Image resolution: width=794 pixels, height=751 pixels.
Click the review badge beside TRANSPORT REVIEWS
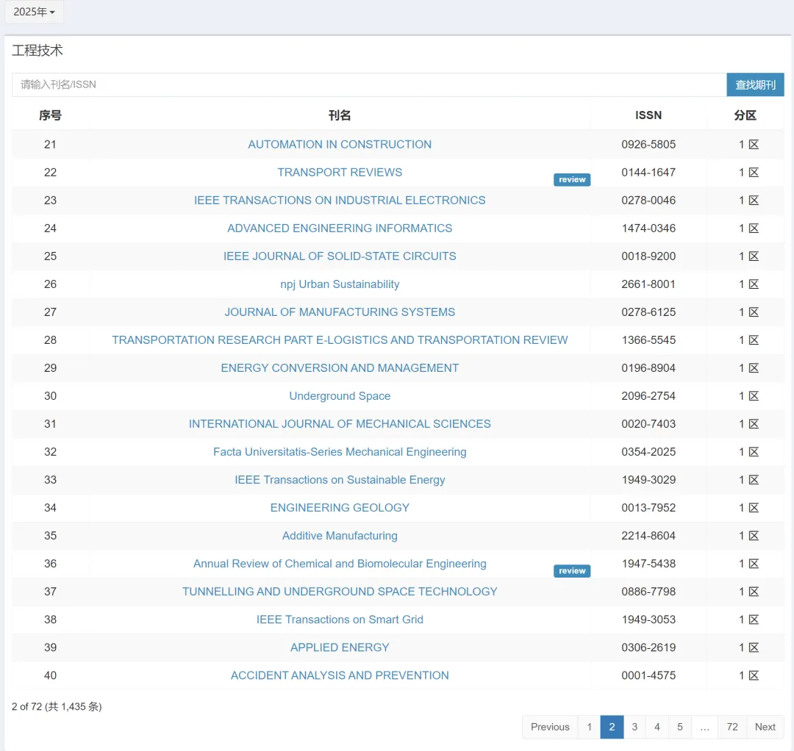pyautogui.click(x=572, y=180)
